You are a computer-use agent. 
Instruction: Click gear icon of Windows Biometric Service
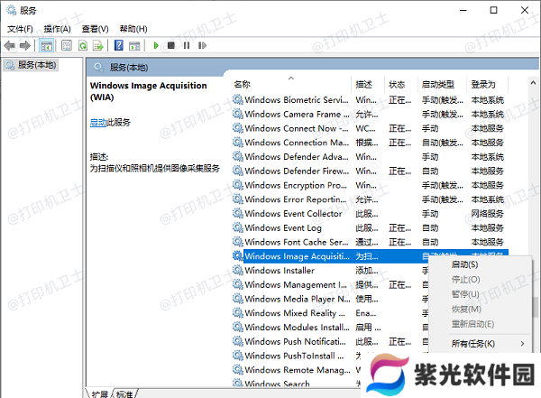coord(238,100)
